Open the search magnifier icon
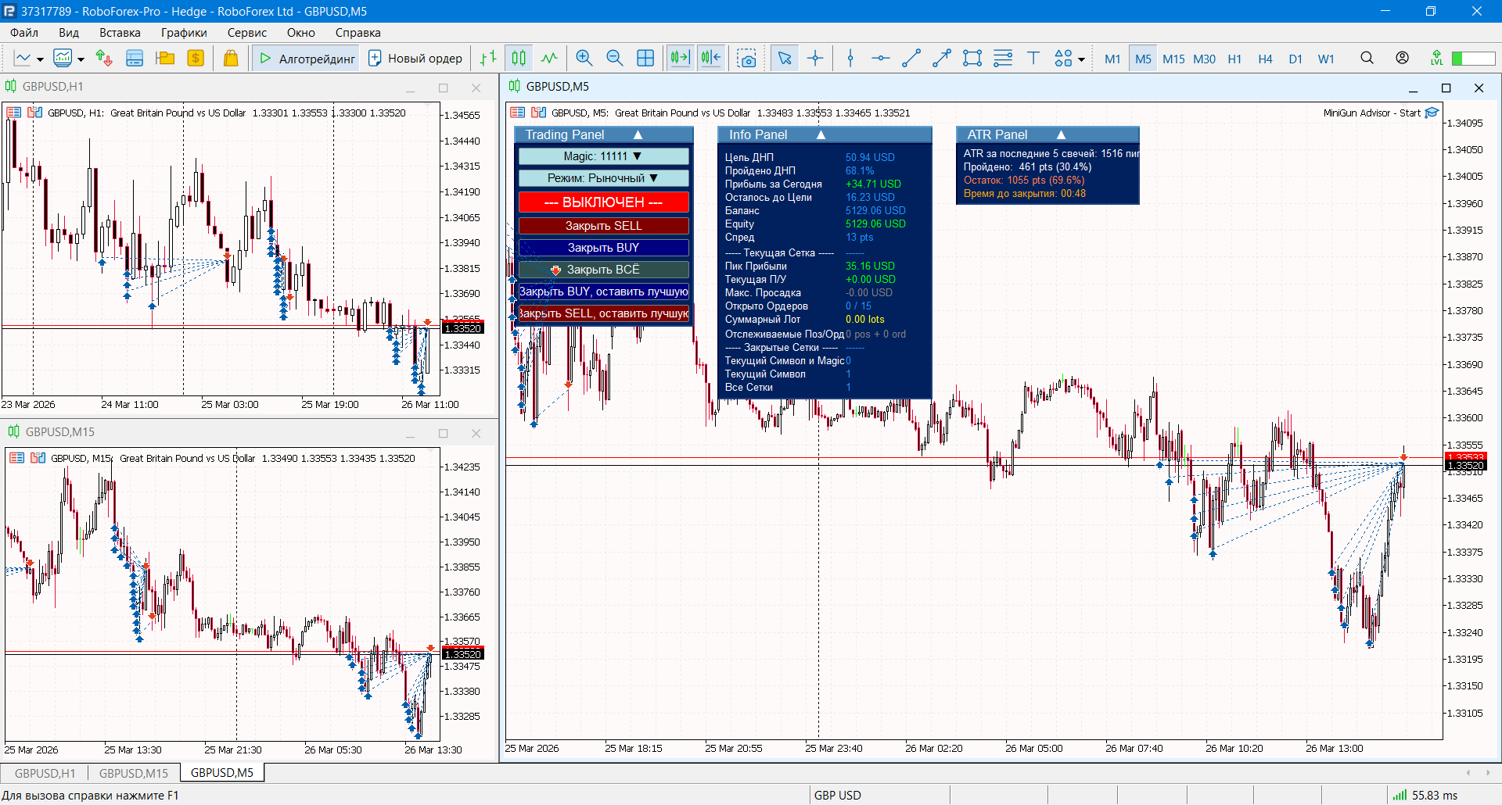This screenshot has height=805, width=1502. click(1367, 58)
